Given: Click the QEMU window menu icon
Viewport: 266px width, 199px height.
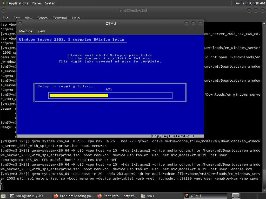Looking at the screenshot, I should click(20, 23).
